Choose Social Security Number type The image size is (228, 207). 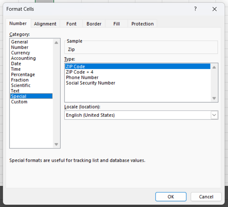[91, 83]
